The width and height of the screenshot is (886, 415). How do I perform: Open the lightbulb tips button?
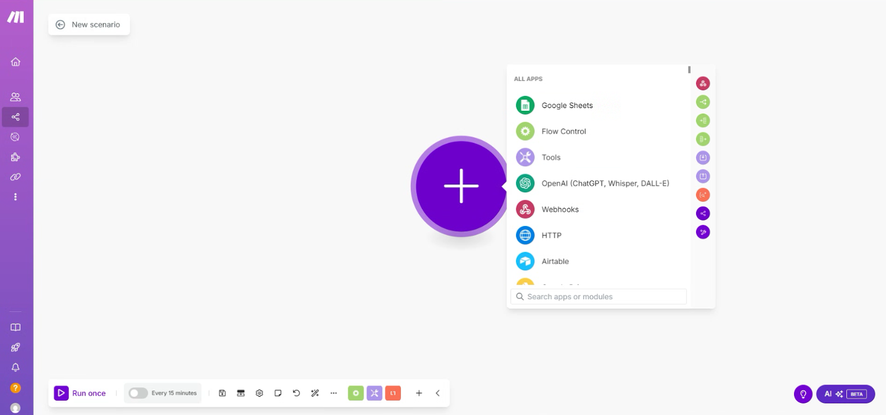pos(803,394)
